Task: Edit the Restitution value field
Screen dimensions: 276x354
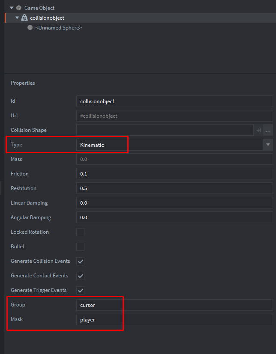Action: pos(174,188)
